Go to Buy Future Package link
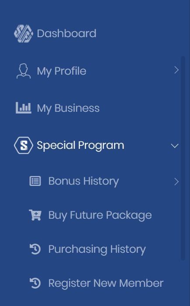Screen dimensions: 190x306 [100, 216]
